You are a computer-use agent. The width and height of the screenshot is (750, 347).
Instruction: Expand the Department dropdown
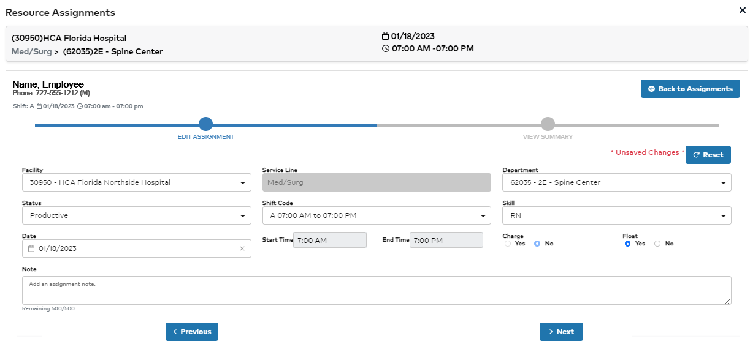point(616,182)
